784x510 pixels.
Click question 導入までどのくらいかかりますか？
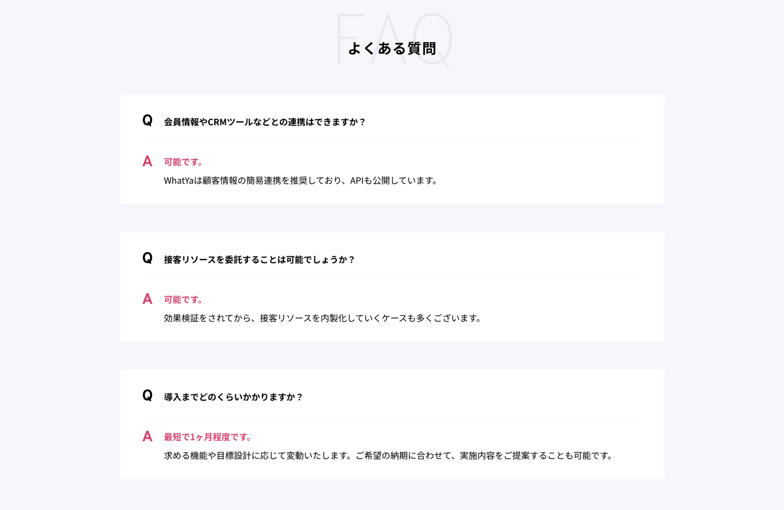[233, 397]
